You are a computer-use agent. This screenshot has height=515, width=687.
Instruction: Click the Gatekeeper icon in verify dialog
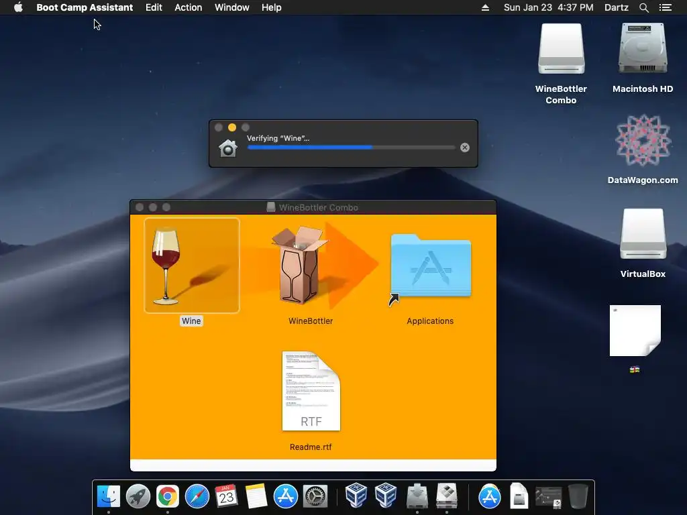[228, 148]
